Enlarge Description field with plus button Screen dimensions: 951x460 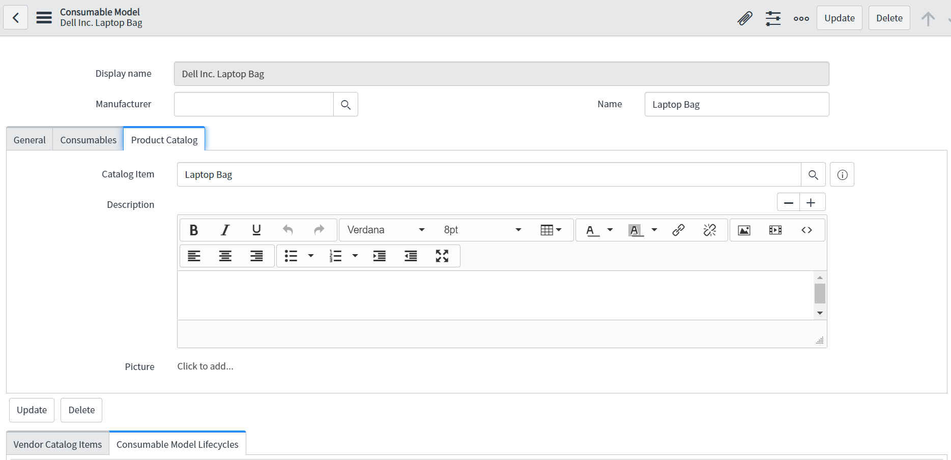click(x=812, y=202)
